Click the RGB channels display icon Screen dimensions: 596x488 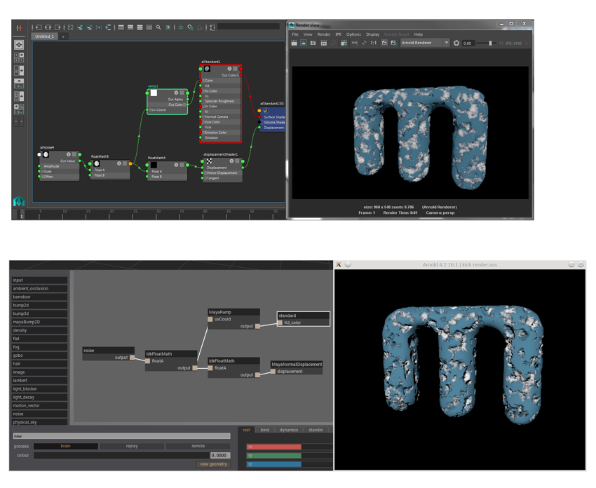tap(354, 43)
